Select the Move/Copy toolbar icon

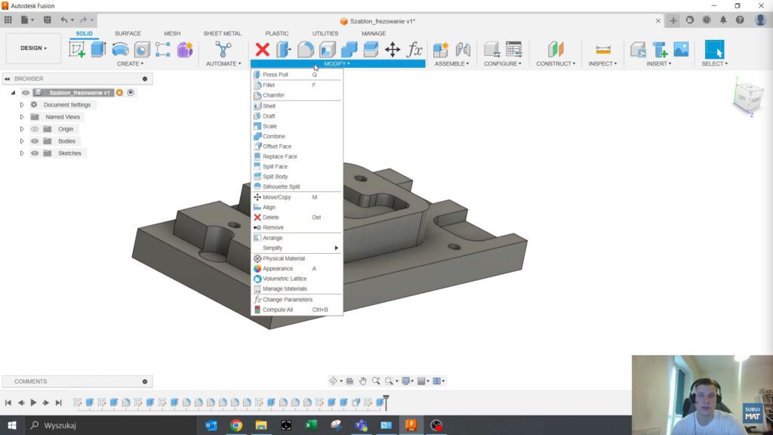(x=393, y=50)
